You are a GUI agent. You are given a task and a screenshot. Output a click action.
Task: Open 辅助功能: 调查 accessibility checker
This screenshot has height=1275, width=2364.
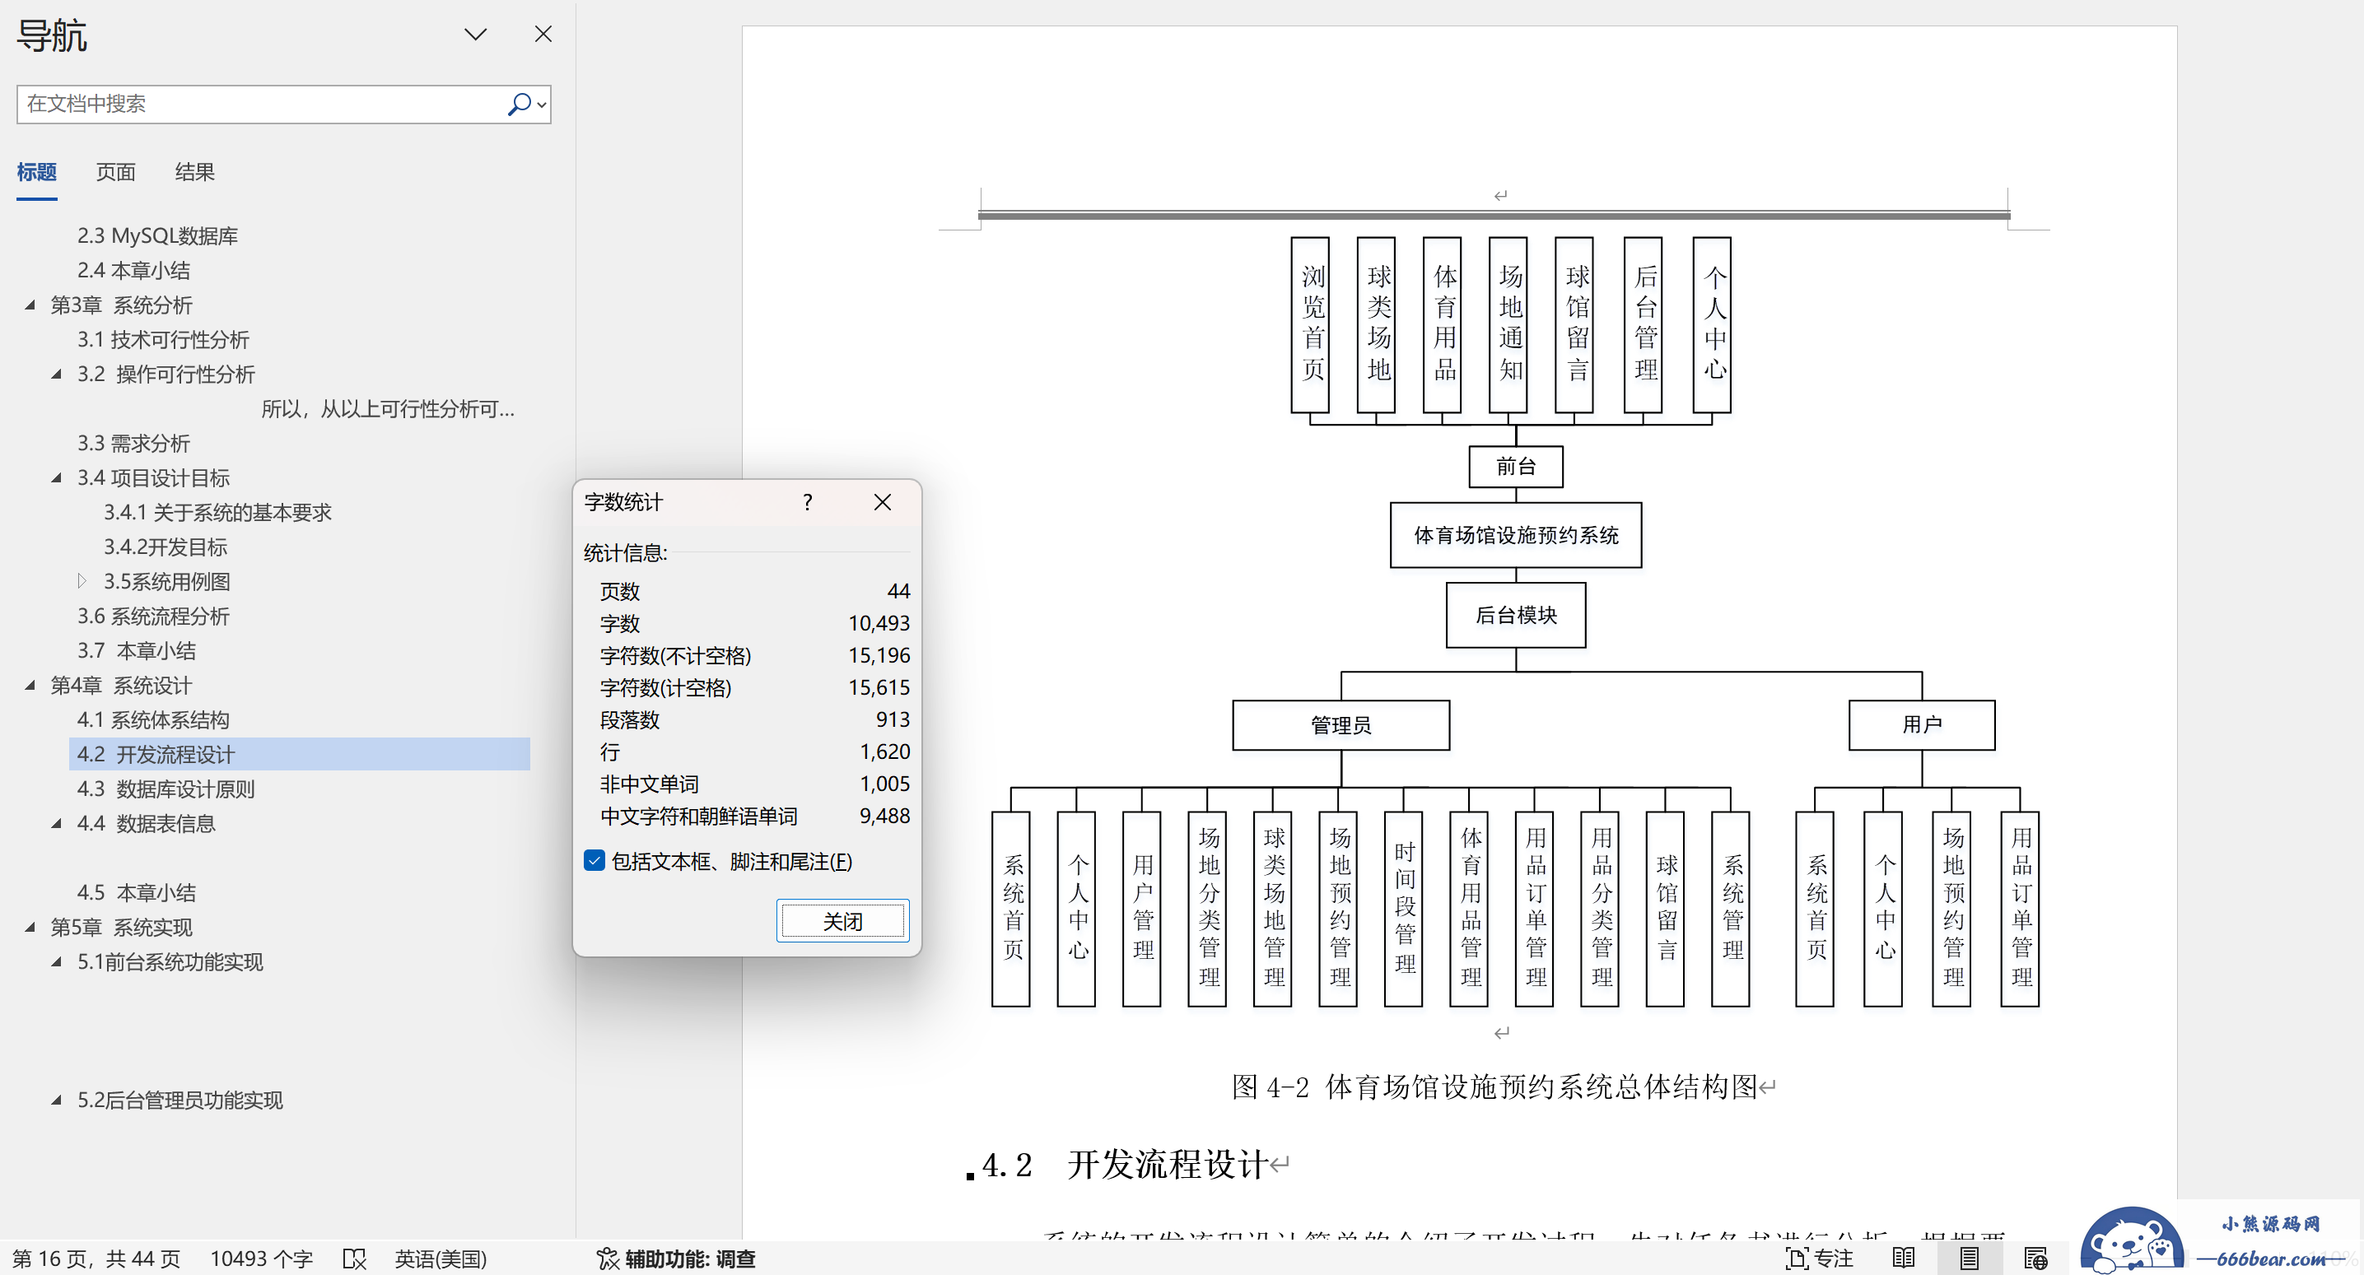[675, 1259]
